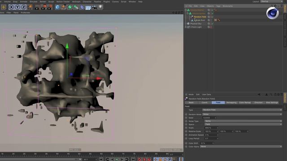The width and height of the screenshot is (287, 161).
Task: Toggle the Scale keyframe circle
Action: 186,128
